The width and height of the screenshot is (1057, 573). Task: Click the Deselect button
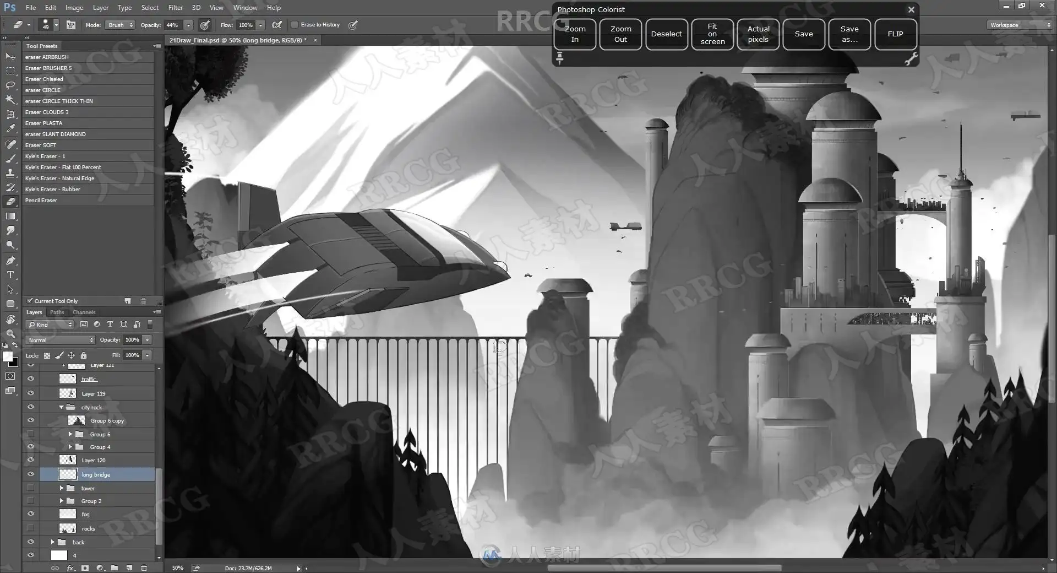tap(666, 34)
